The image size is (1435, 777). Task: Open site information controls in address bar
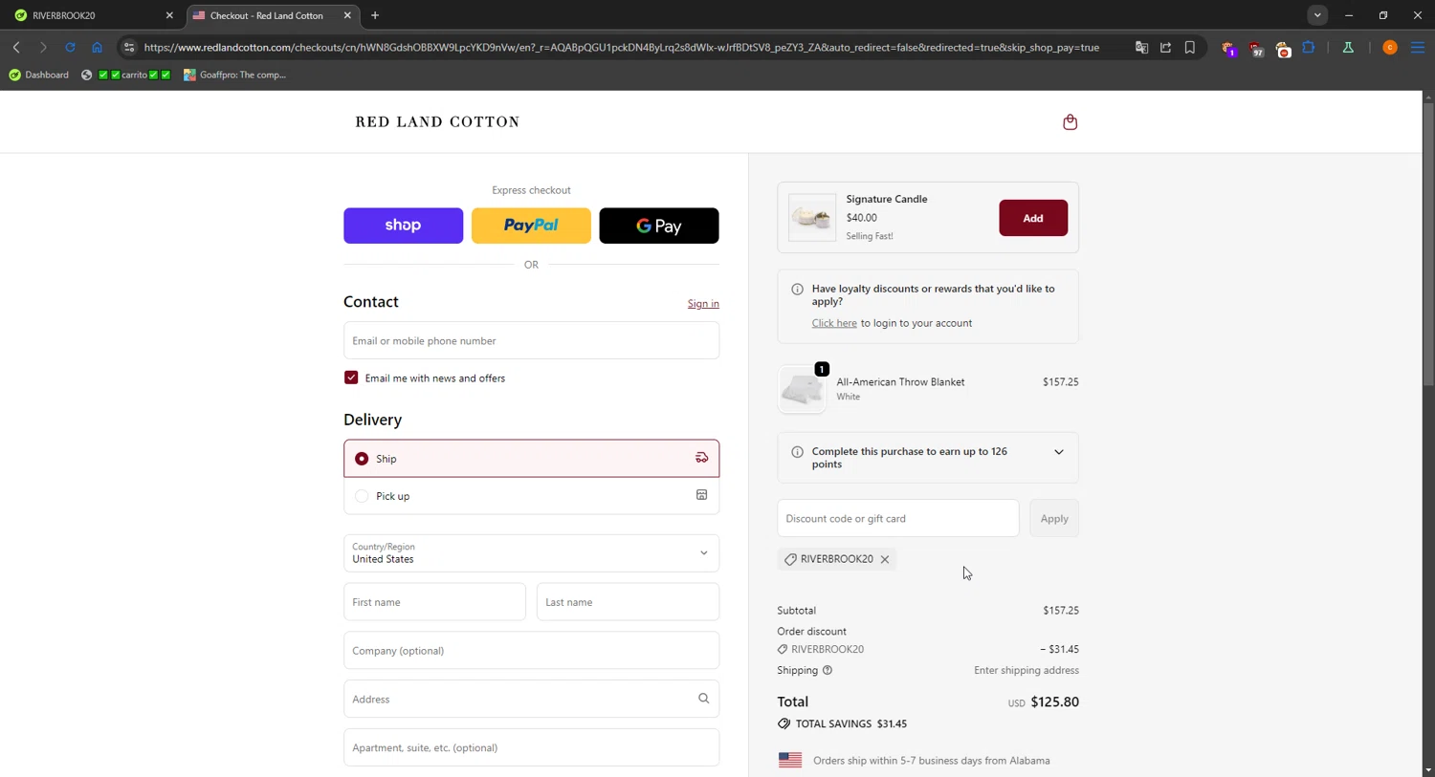click(129, 47)
